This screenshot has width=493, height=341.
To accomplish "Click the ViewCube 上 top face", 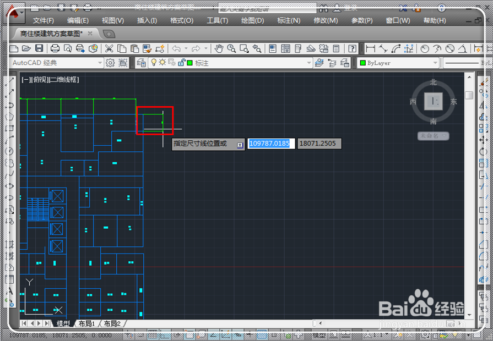I will 434,101.
